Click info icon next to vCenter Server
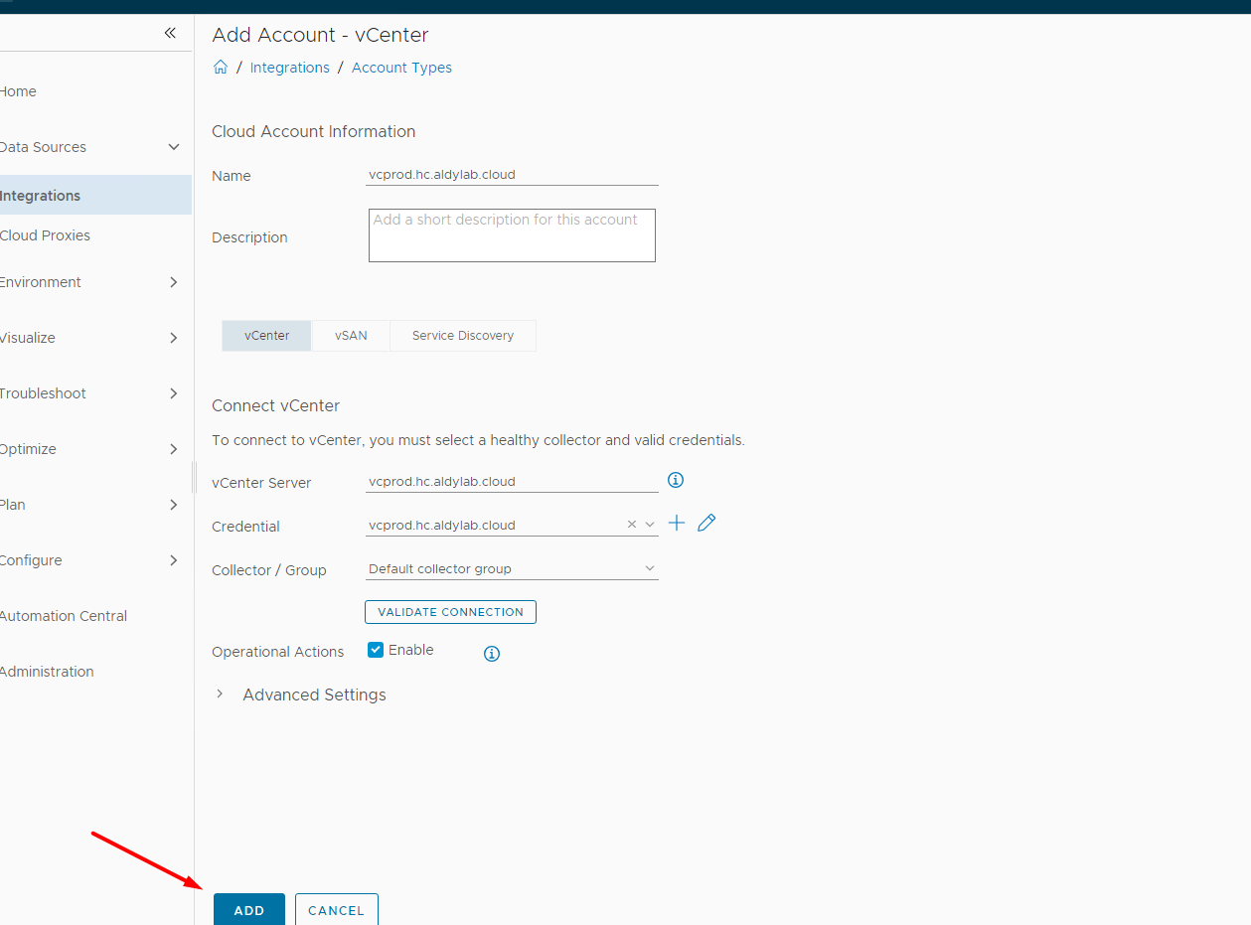 coord(676,480)
